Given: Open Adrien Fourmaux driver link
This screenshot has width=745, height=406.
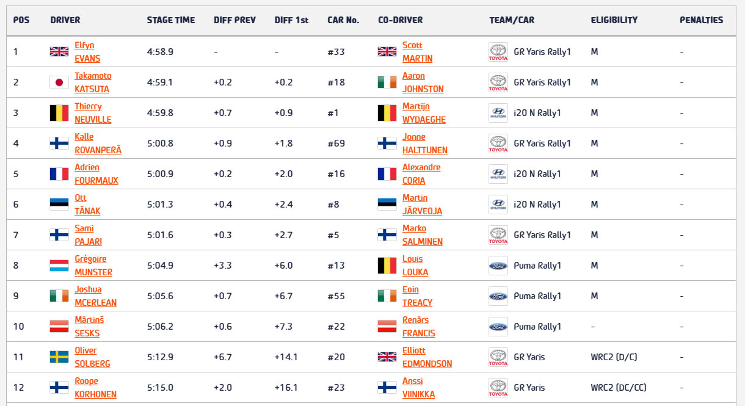Looking at the screenshot, I should pos(96,174).
